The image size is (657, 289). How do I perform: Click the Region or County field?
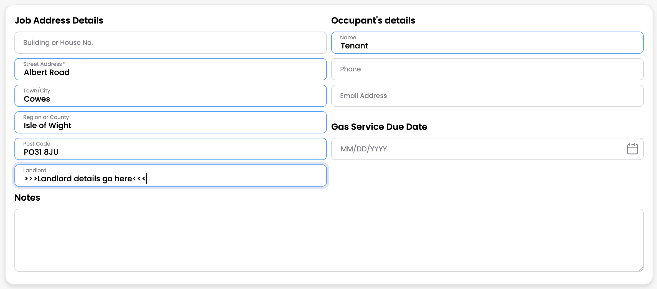tap(170, 122)
